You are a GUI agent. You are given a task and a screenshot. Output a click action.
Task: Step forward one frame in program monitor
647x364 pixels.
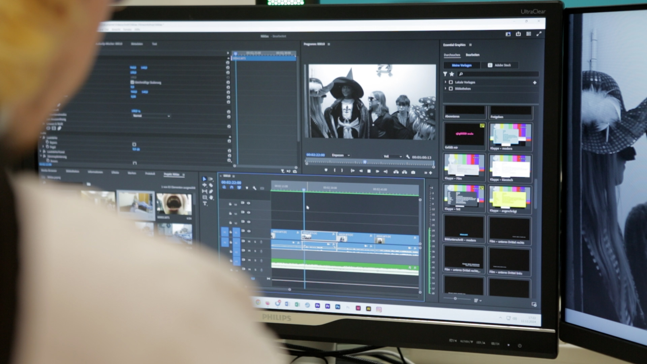click(377, 171)
